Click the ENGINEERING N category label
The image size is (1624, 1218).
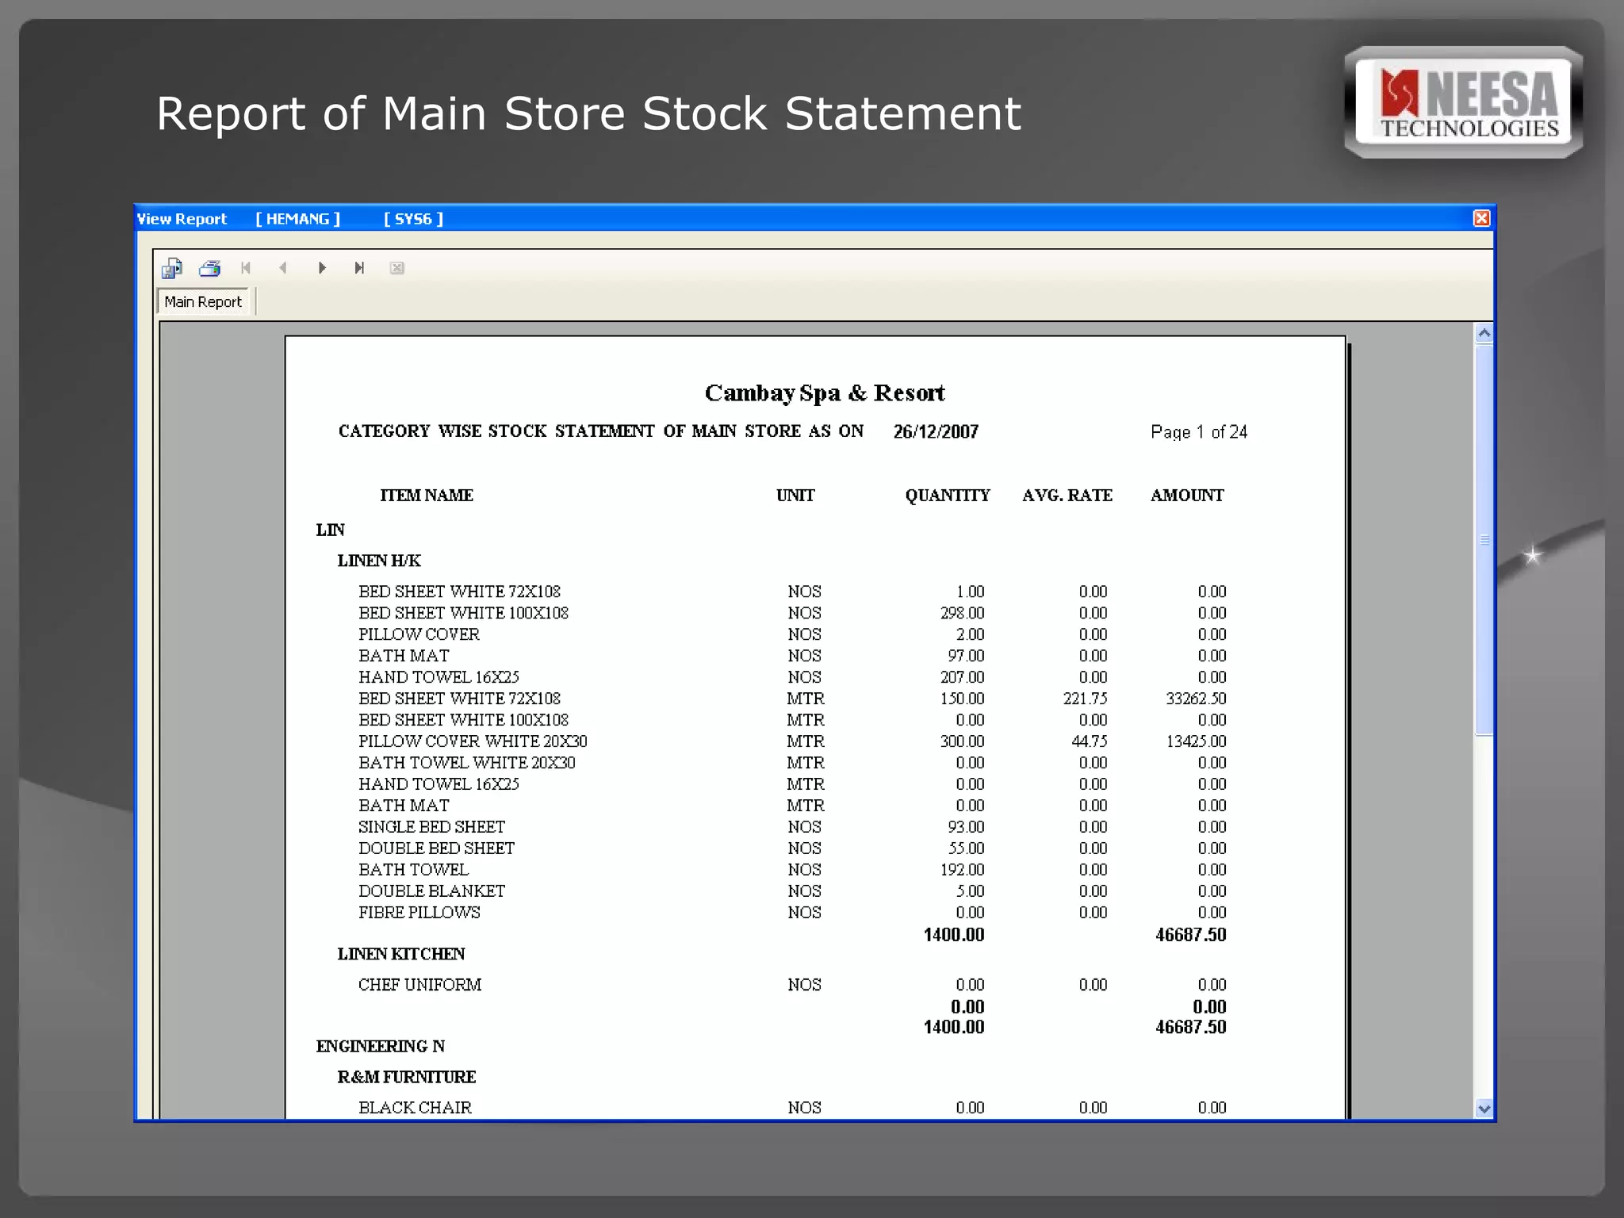tap(381, 1046)
